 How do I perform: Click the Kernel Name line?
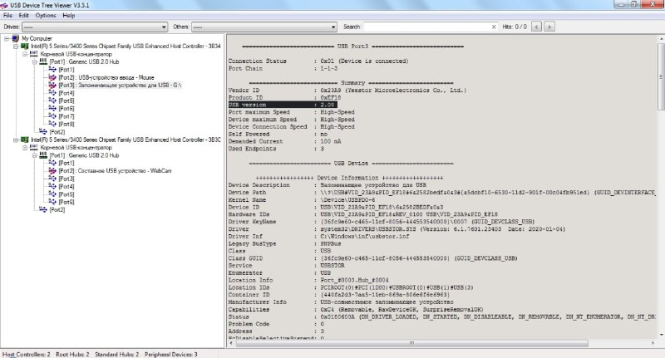302,200
